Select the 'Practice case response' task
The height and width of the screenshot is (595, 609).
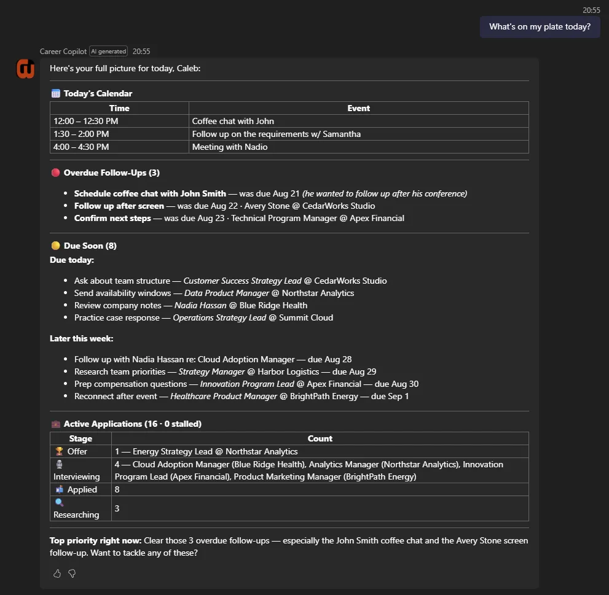(203, 318)
